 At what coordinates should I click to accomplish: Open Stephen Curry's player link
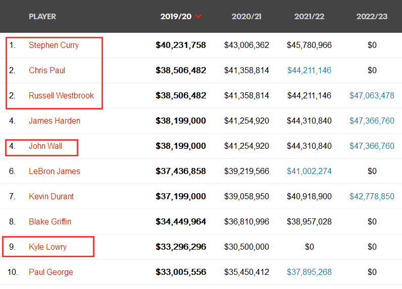54,45
